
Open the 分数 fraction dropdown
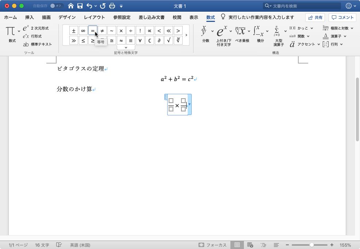pos(212,31)
